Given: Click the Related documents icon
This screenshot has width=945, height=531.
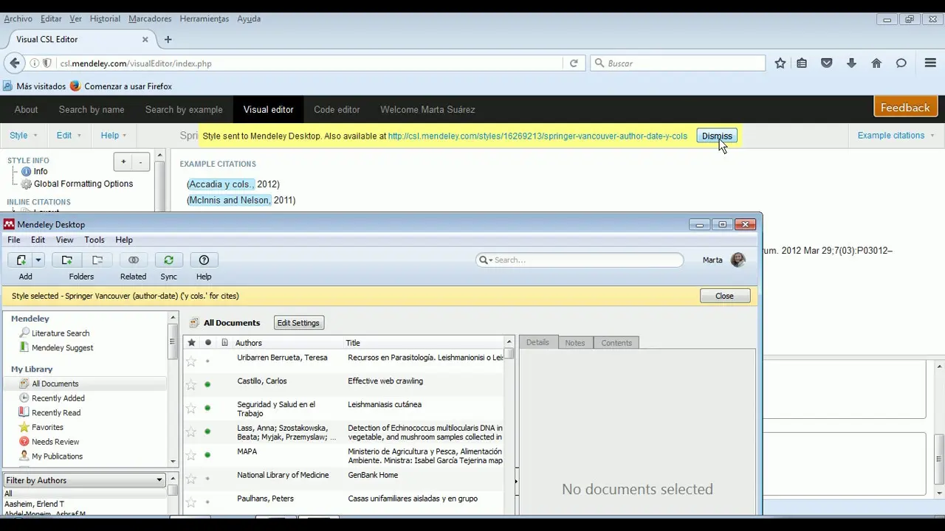Looking at the screenshot, I should [x=133, y=260].
